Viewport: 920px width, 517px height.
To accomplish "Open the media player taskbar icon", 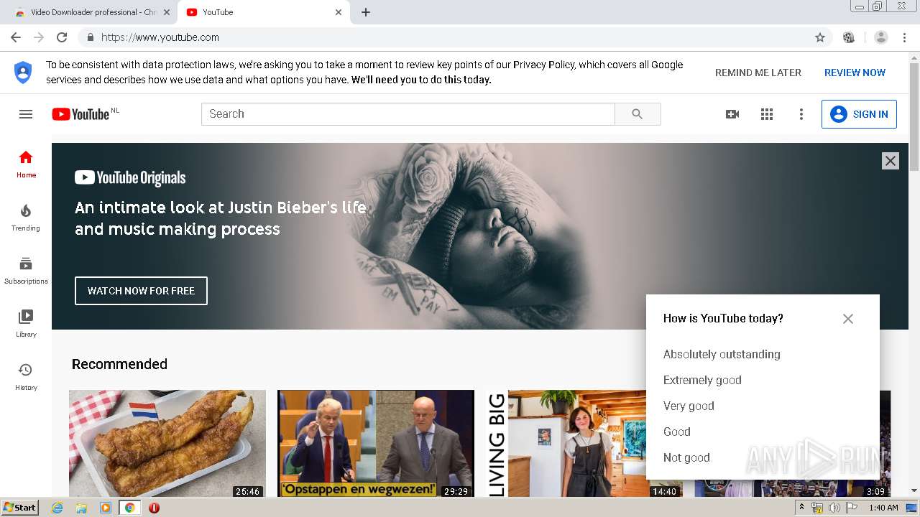I will click(106, 508).
